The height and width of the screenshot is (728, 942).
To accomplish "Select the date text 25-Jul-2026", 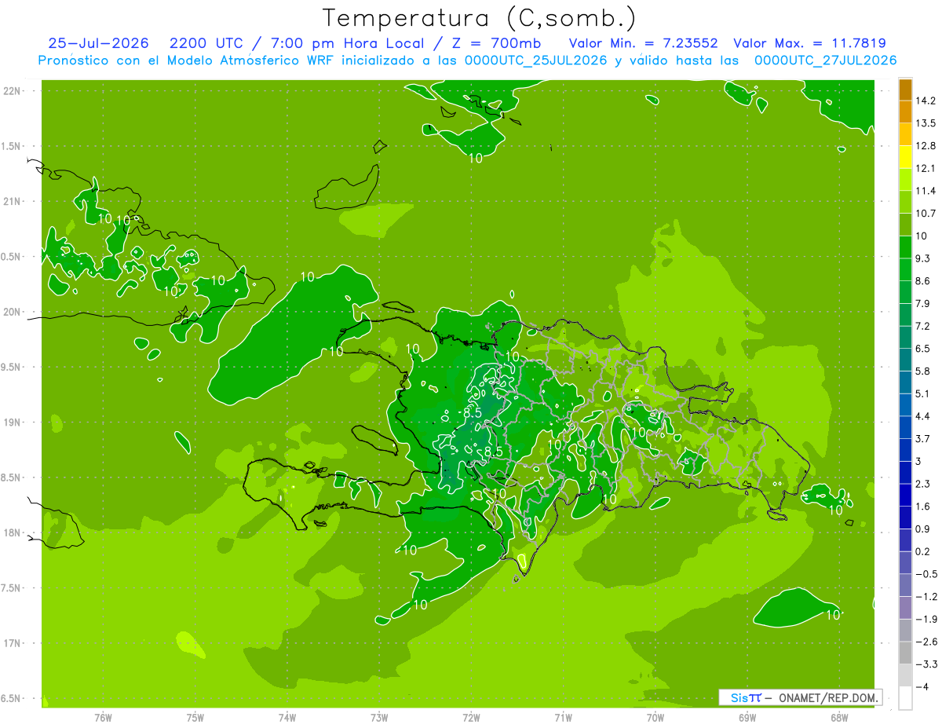I will [98, 43].
